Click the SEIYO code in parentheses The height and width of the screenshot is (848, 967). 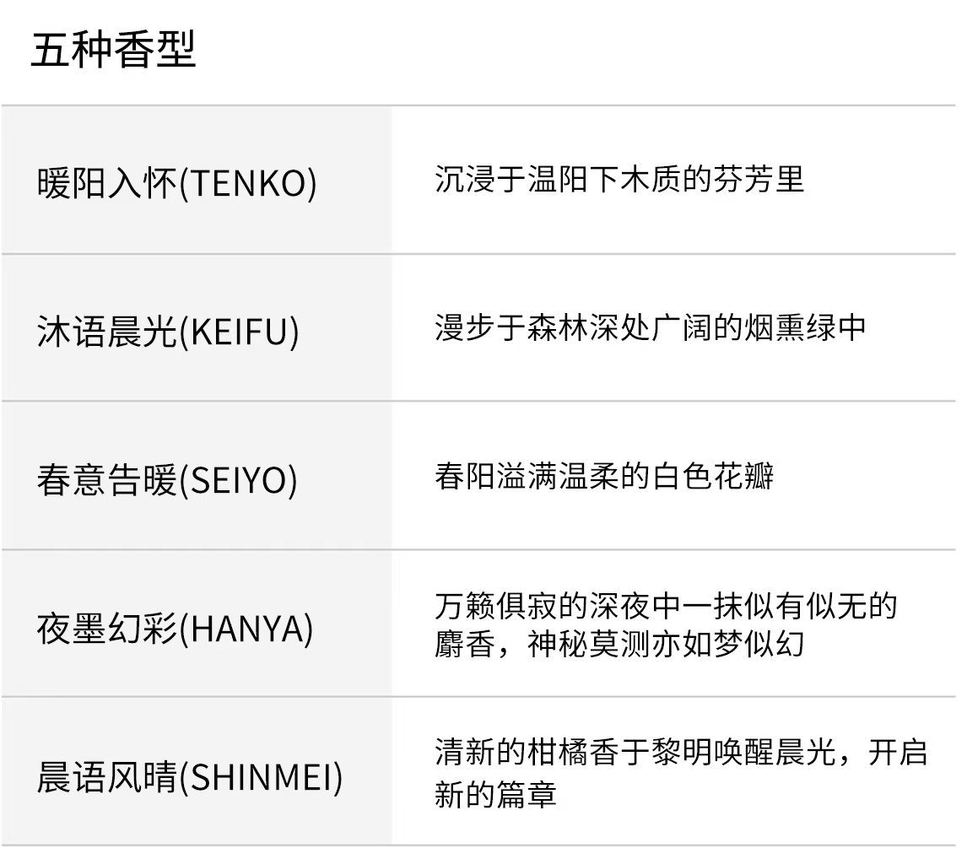pos(240,480)
